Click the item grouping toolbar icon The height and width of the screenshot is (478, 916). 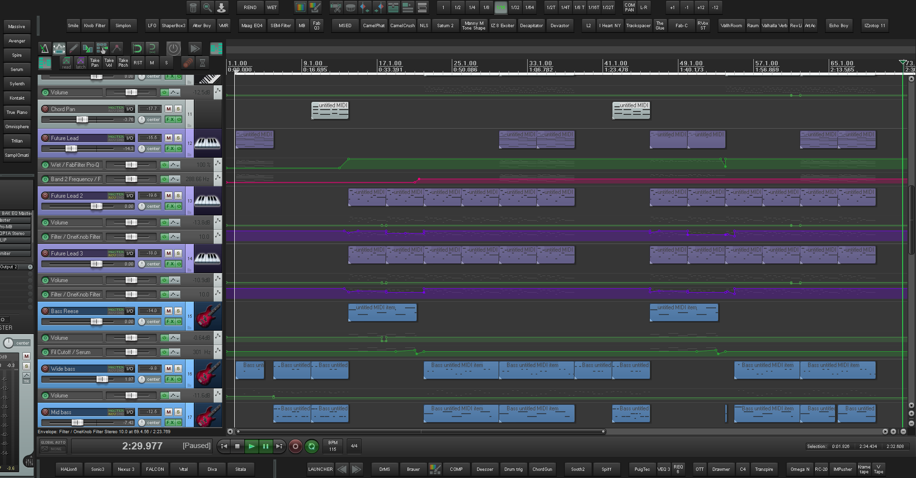coord(88,48)
